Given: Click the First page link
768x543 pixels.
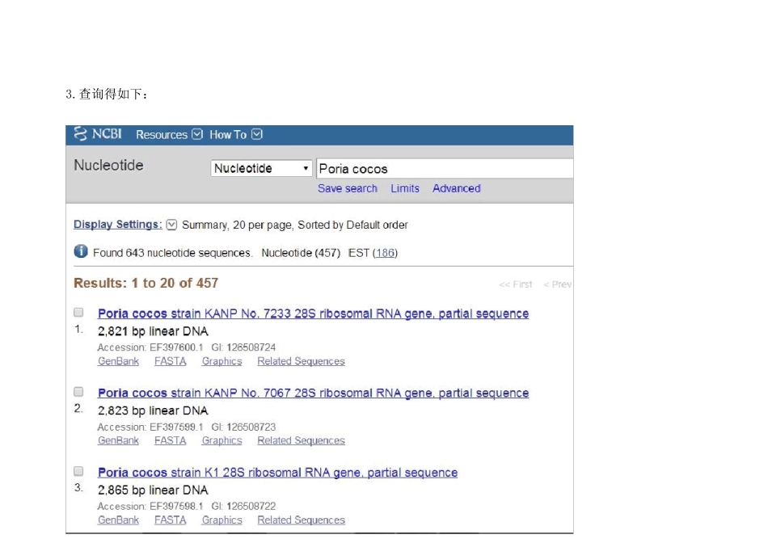Looking at the screenshot, I should 515,284.
